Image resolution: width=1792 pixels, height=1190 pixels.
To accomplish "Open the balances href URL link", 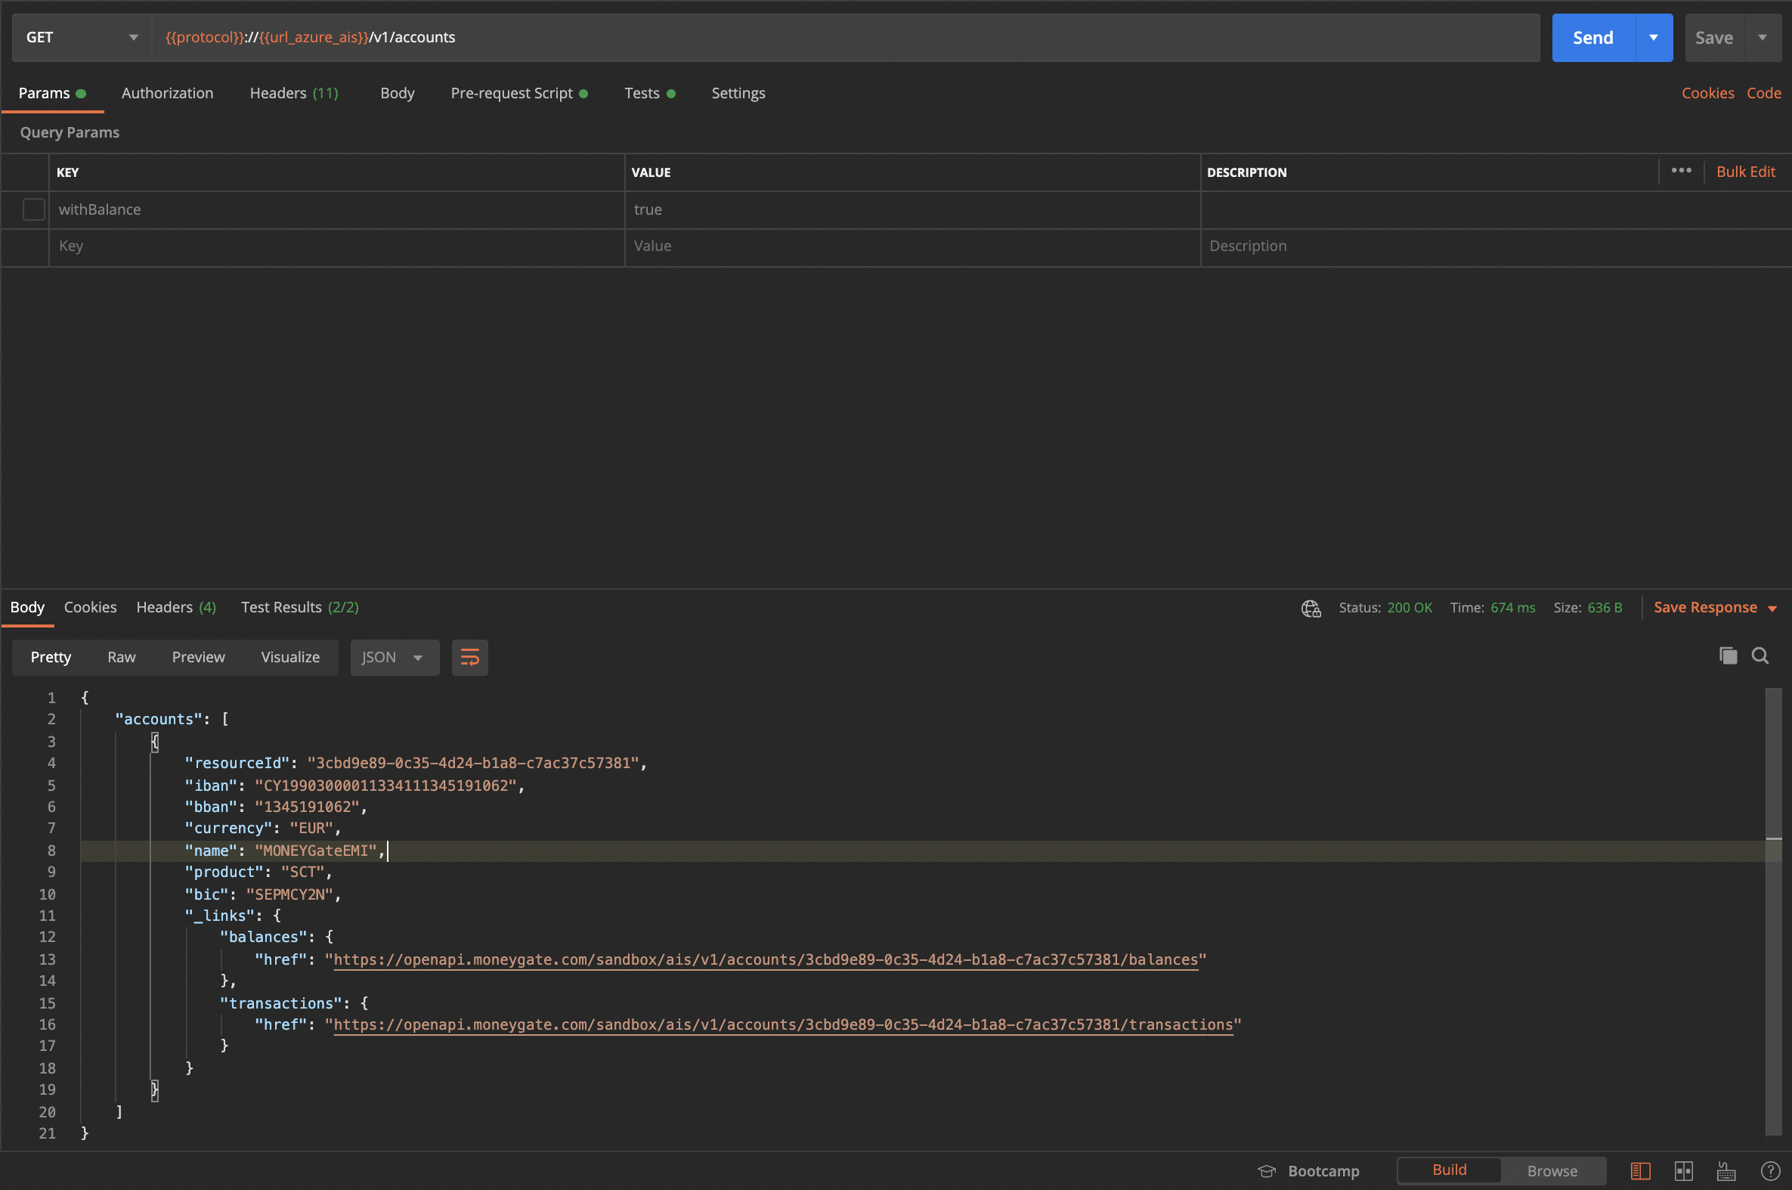I will pos(765,959).
